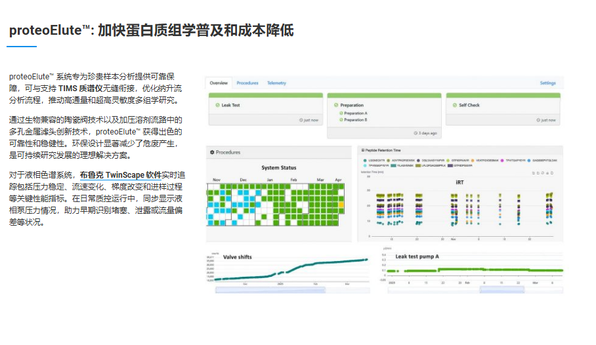Toggle the teal circle legend series
This screenshot has width=596, height=345.
[x=365, y=160]
